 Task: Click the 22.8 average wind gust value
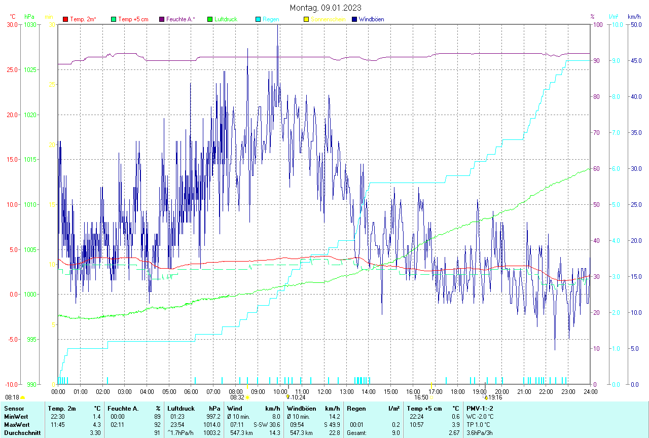coord(335,433)
